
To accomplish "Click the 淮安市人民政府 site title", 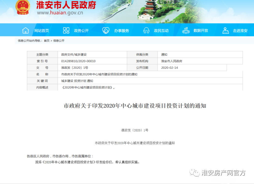I will pyautogui.click(x=66, y=5).
